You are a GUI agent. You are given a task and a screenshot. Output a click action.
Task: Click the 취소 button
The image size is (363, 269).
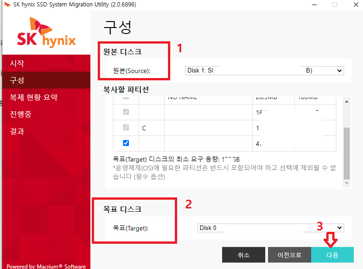[244, 255]
